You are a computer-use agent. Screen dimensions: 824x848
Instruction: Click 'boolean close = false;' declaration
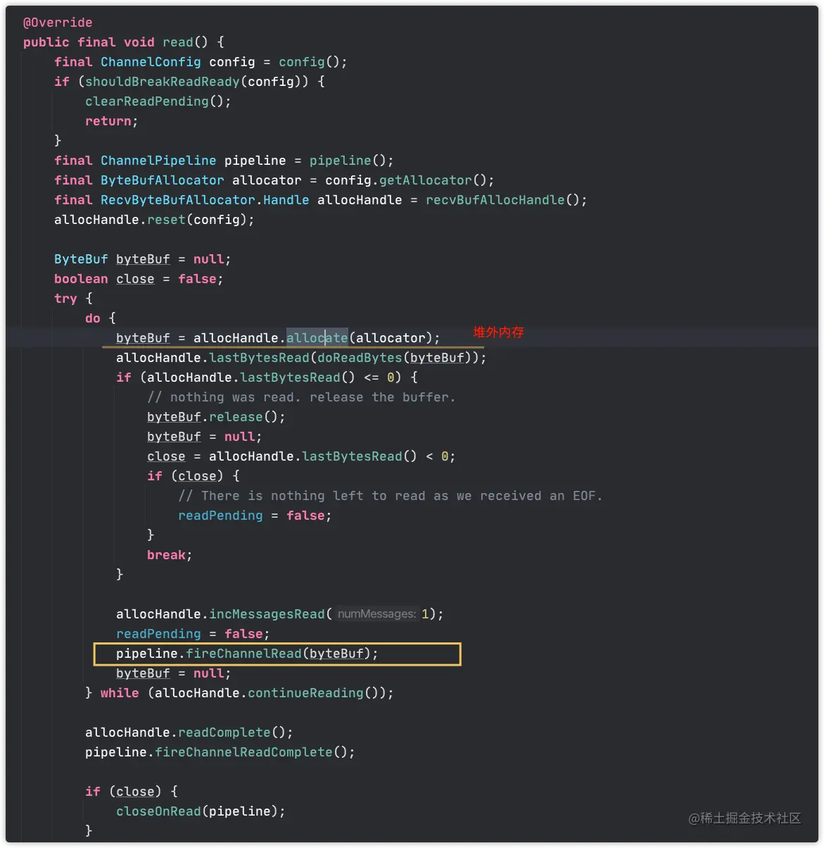pyautogui.click(x=139, y=279)
